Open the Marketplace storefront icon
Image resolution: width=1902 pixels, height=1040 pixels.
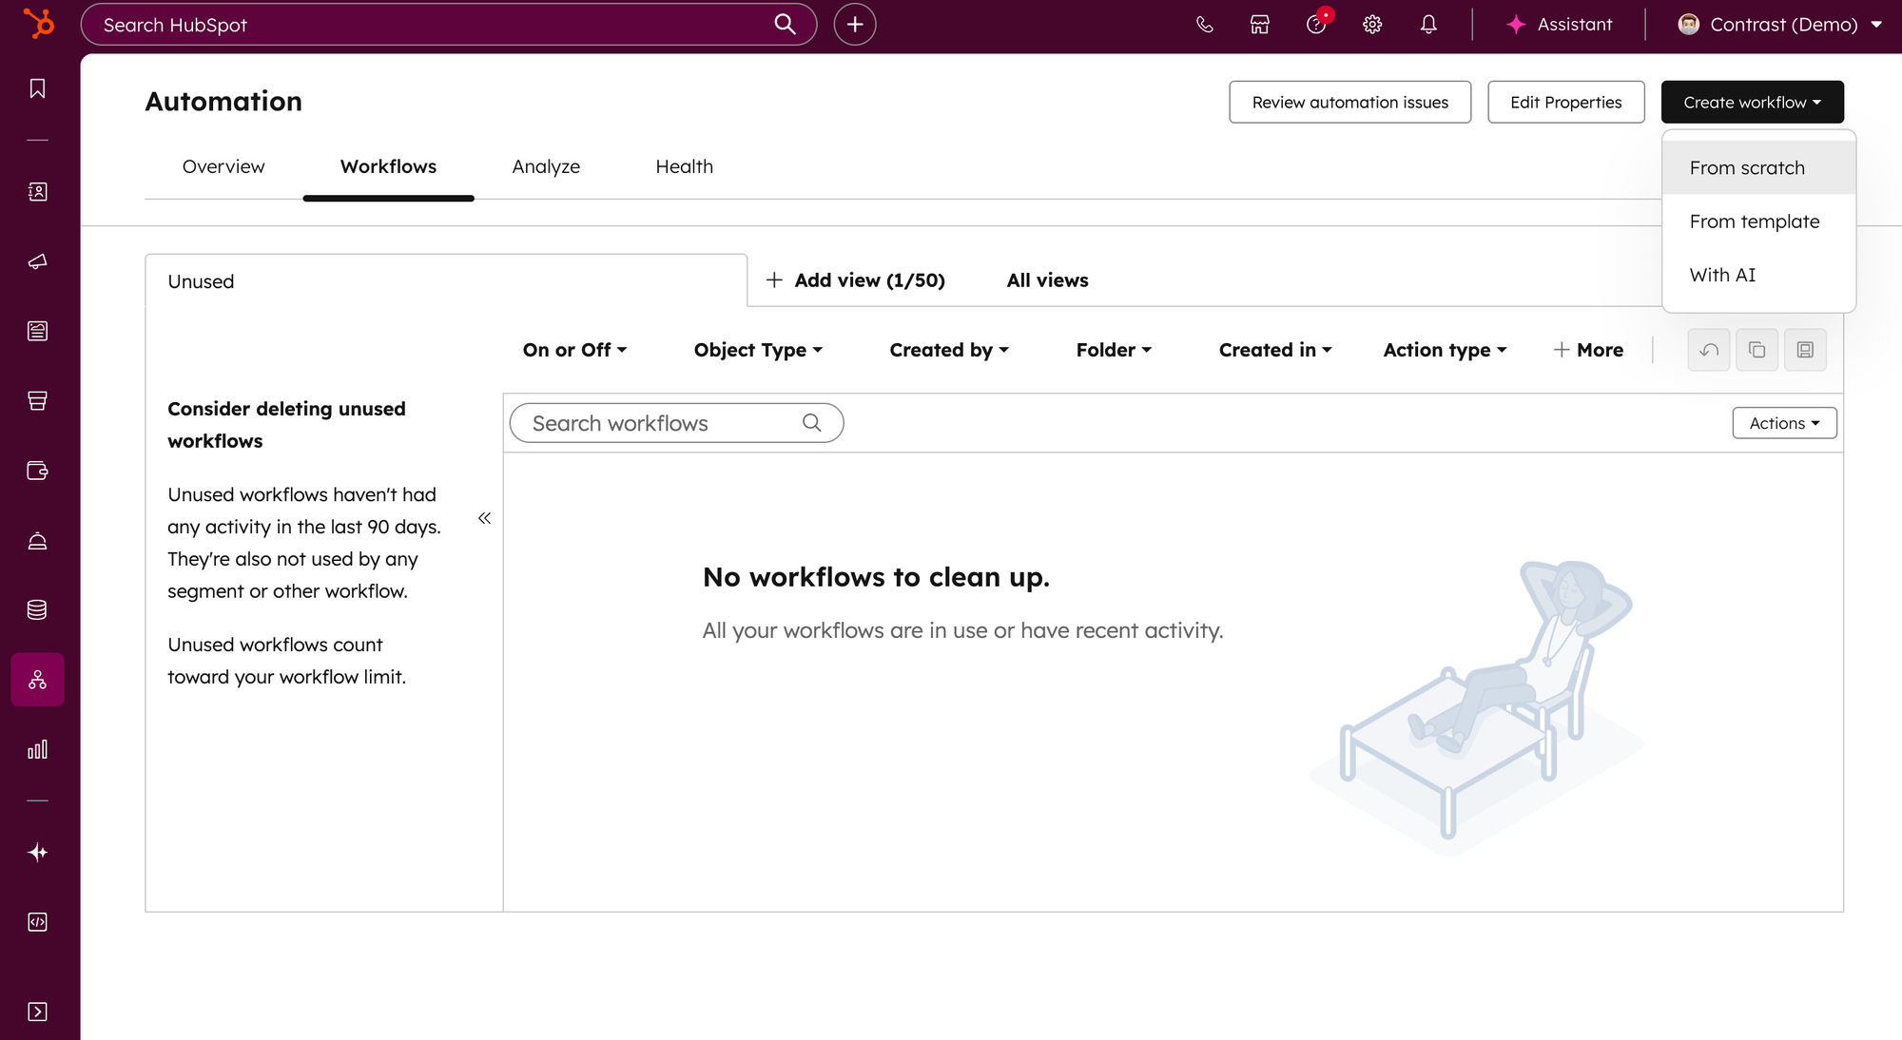click(1259, 25)
